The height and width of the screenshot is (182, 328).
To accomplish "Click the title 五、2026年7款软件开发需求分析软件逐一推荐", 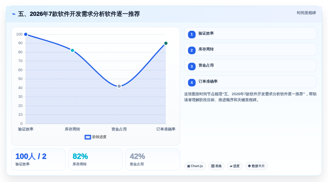I will [79, 14].
